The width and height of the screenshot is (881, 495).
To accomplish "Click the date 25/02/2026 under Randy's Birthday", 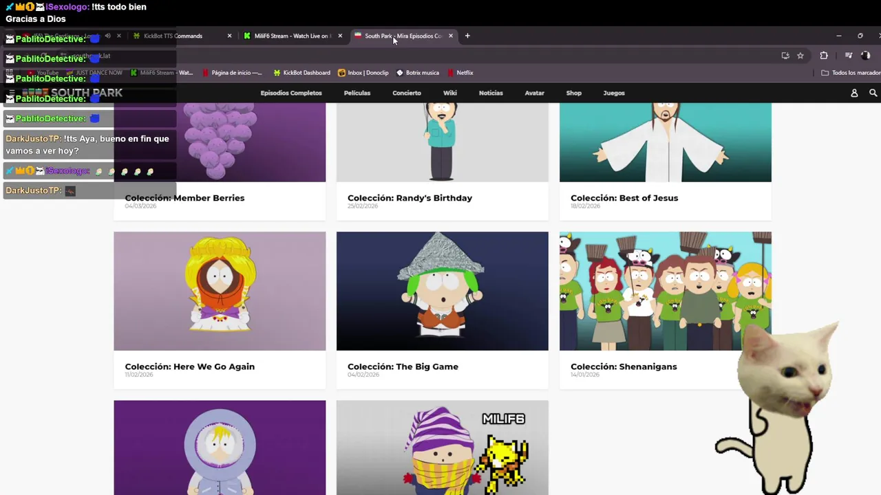I will 363,206.
